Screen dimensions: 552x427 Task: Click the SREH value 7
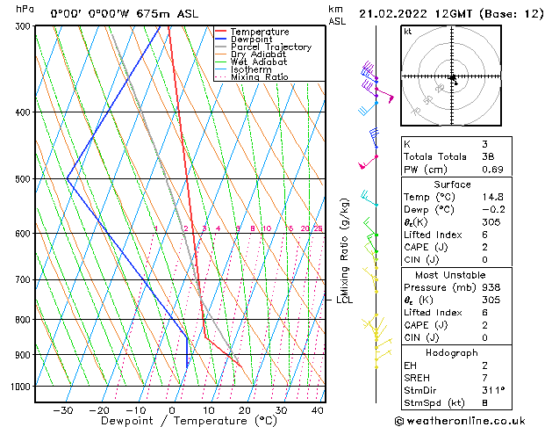click(484, 378)
